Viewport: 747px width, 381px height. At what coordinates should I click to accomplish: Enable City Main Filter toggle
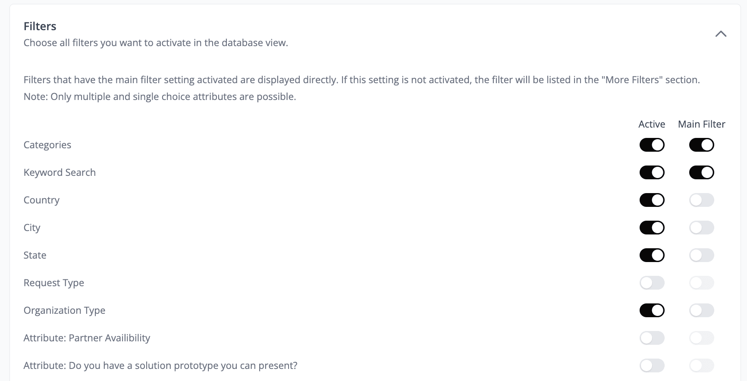(x=701, y=228)
